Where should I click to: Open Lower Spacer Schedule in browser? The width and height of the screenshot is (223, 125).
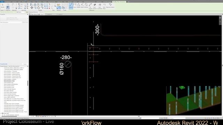pyautogui.click(x=11, y=104)
